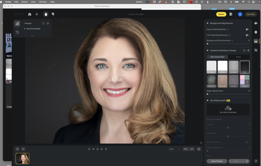Collapse the Background Adjustments section
Image resolution: width=261 pixels, height=166 pixels.
207,23
